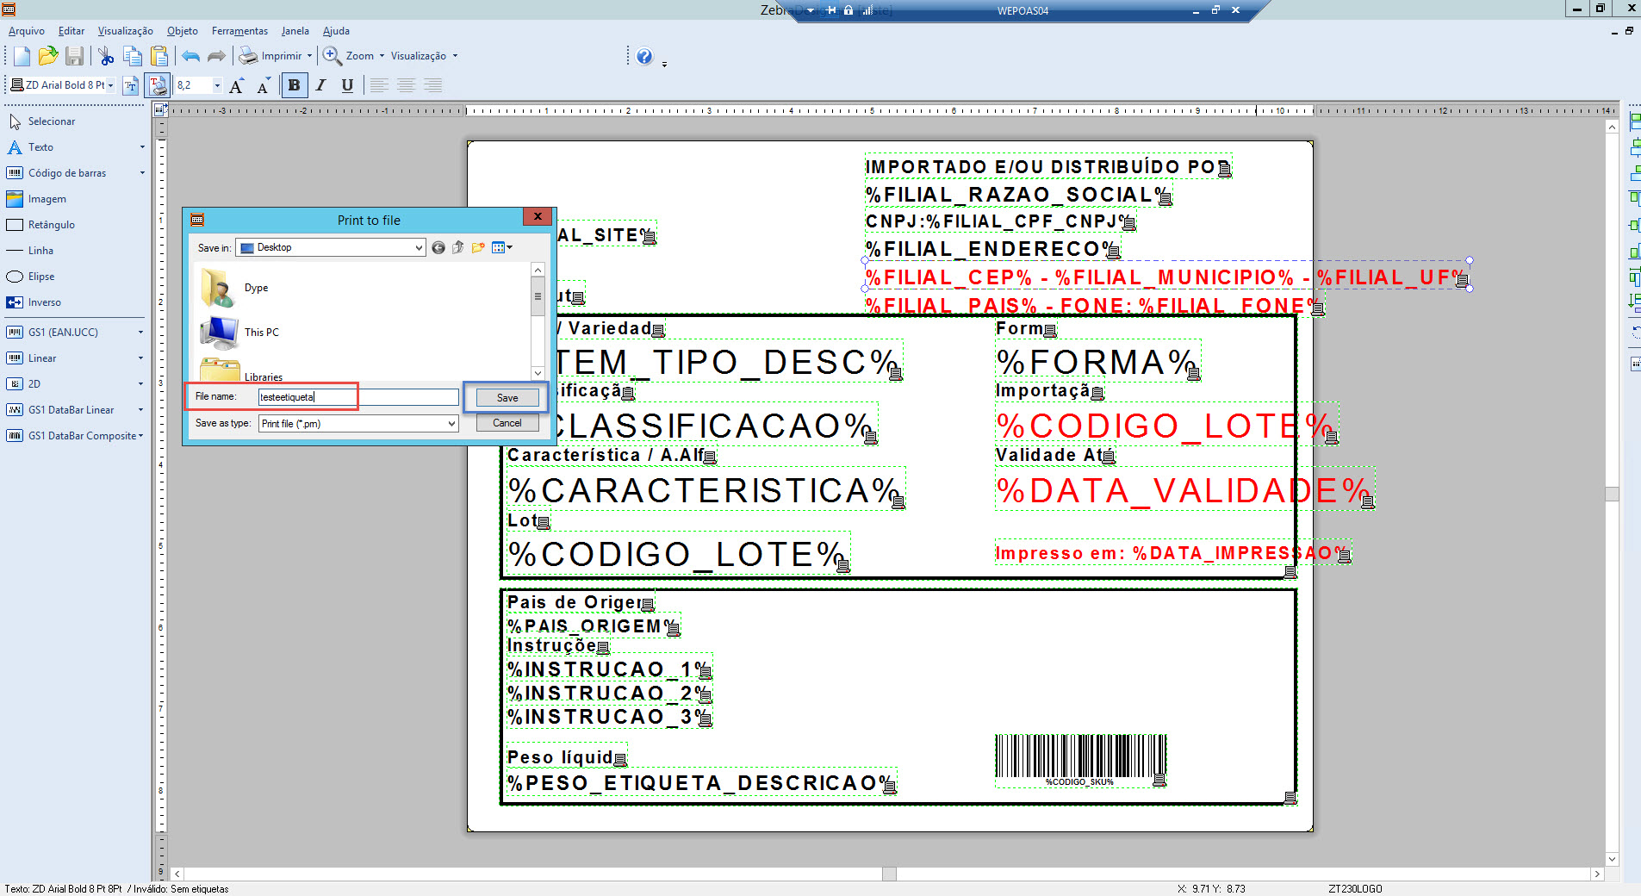Undo the last action arrow

pyautogui.click(x=190, y=56)
